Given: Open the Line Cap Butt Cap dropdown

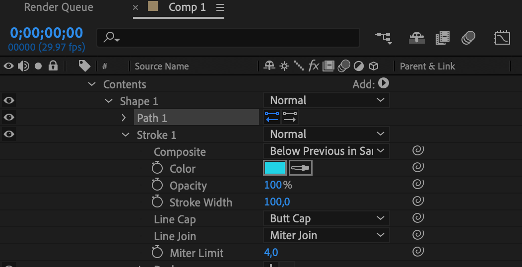Looking at the screenshot, I should [326, 218].
